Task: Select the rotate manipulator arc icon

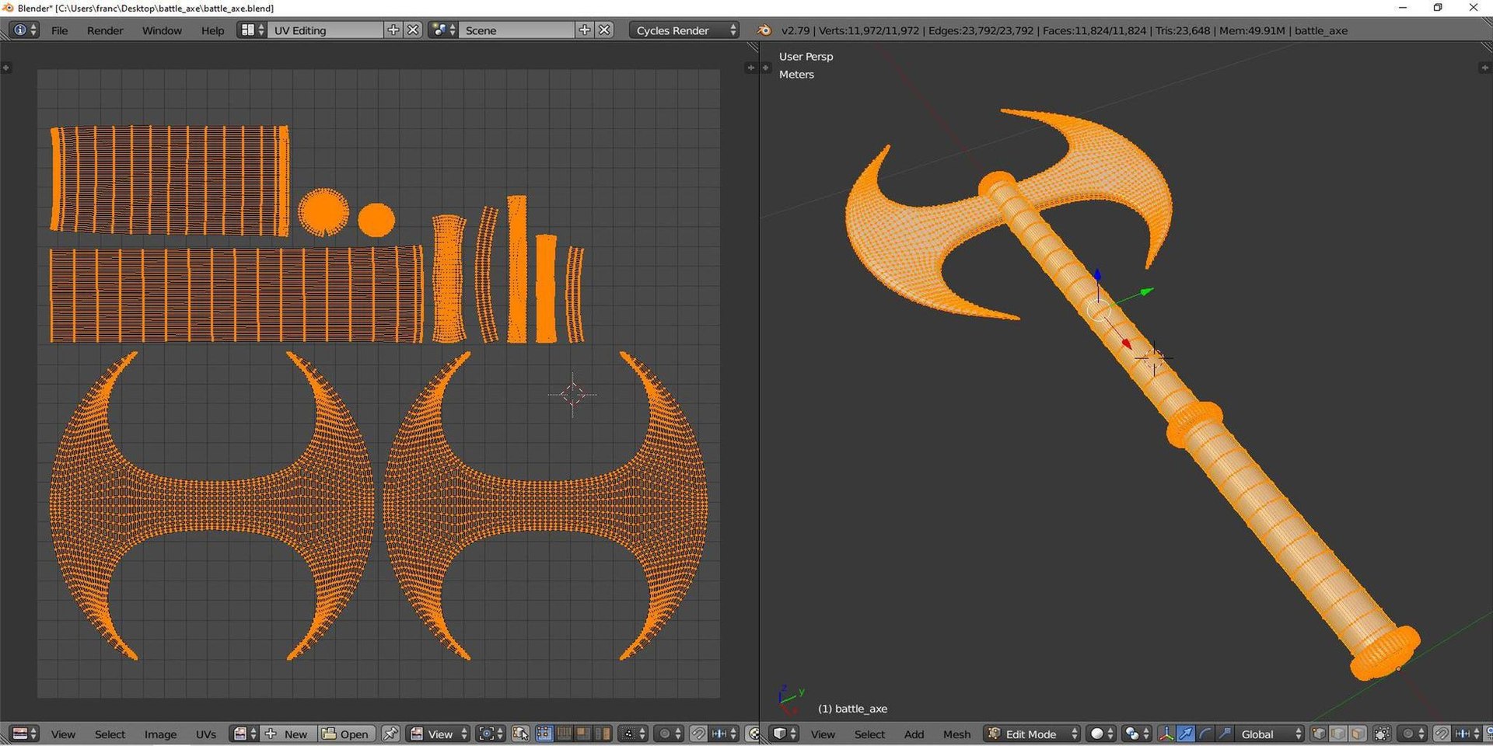Action: tap(1205, 734)
